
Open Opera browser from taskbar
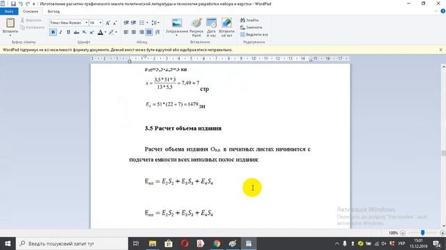pyautogui.click(x=184, y=244)
